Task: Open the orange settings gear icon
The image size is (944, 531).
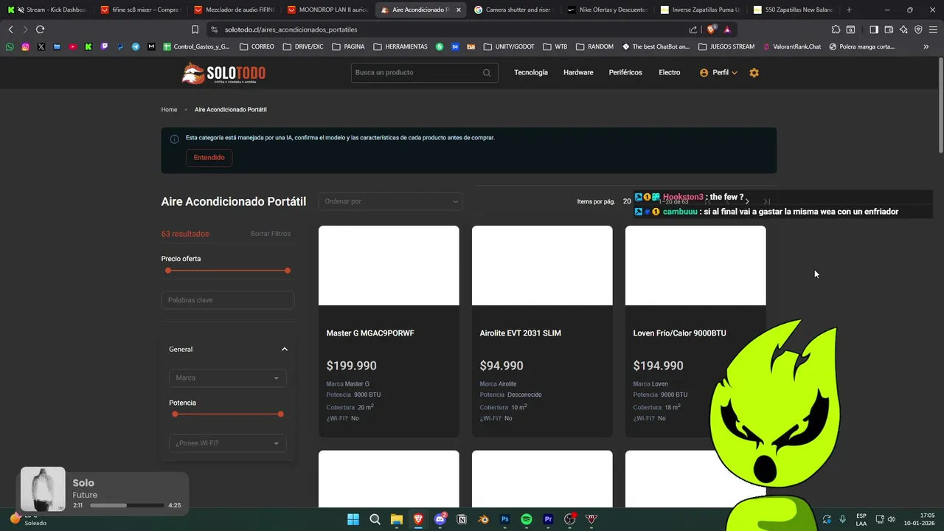Action: [754, 73]
